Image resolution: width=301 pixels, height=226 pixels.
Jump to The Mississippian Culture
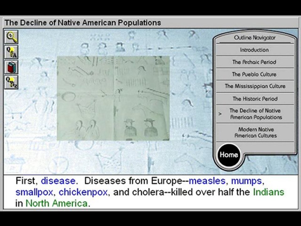tap(255, 86)
